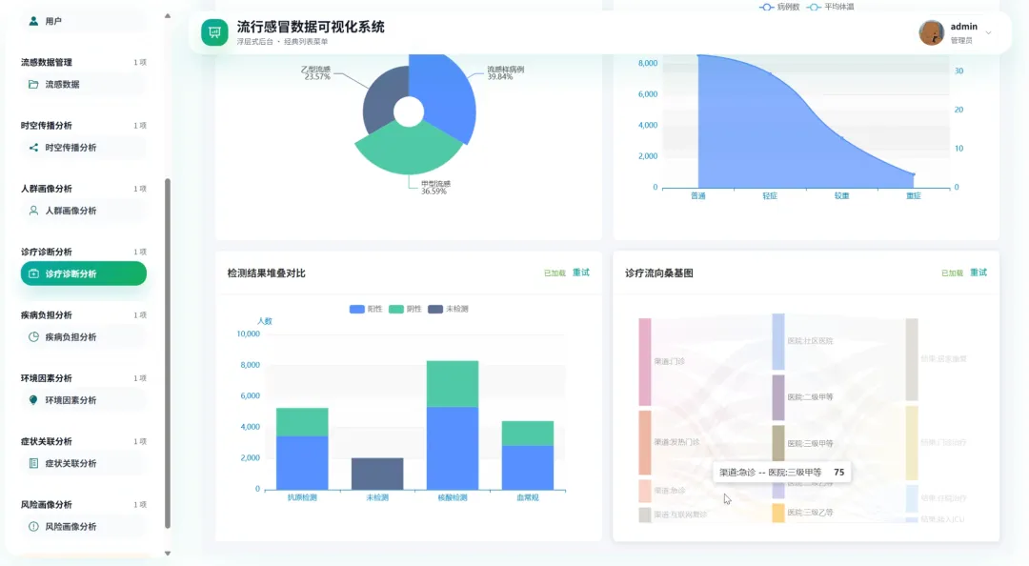Viewport: 1029px width, 566px height.
Task: Open the 人群画像分析 menu item
Action: pyautogui.click(x=83, y=211)
